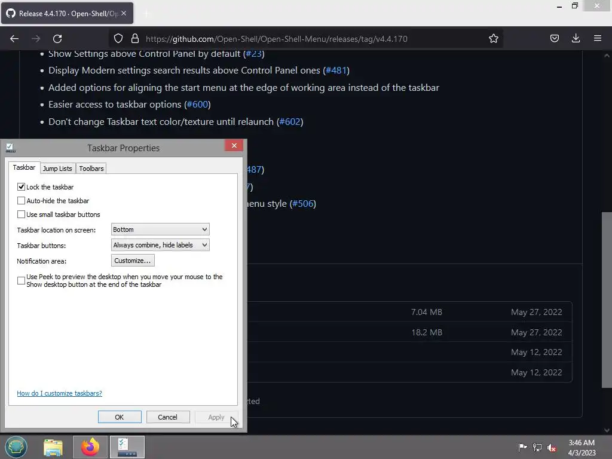Open File Explorer from the taskbar

53,447
